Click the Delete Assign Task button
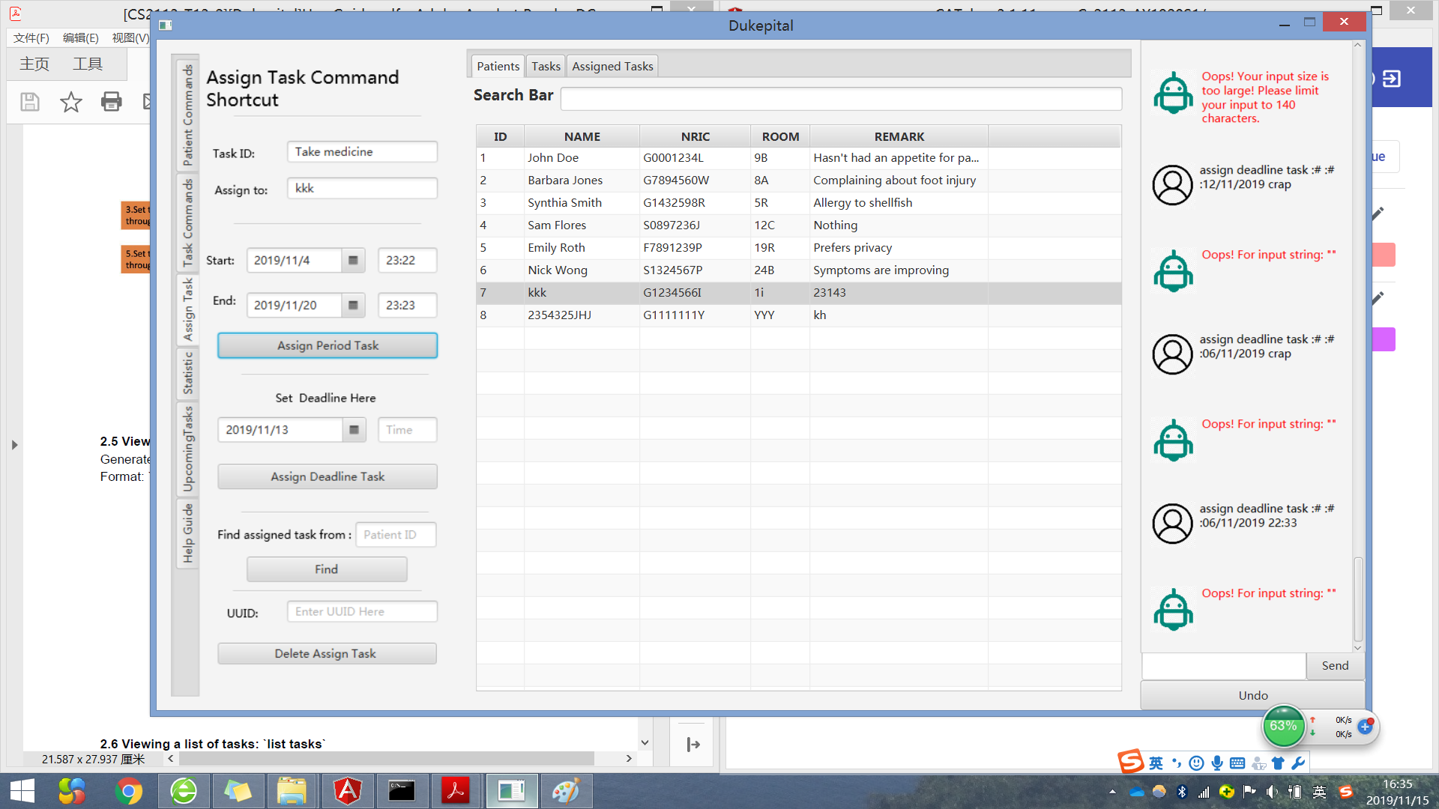Viewport: 1439px width, 809px height. pyautogui.click(x=327, y=654)
